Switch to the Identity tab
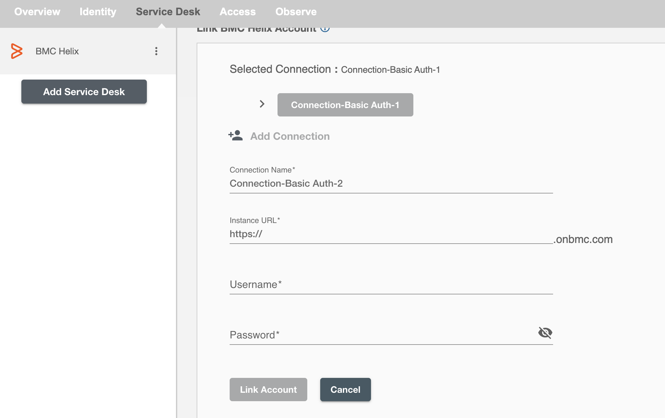 98,12
